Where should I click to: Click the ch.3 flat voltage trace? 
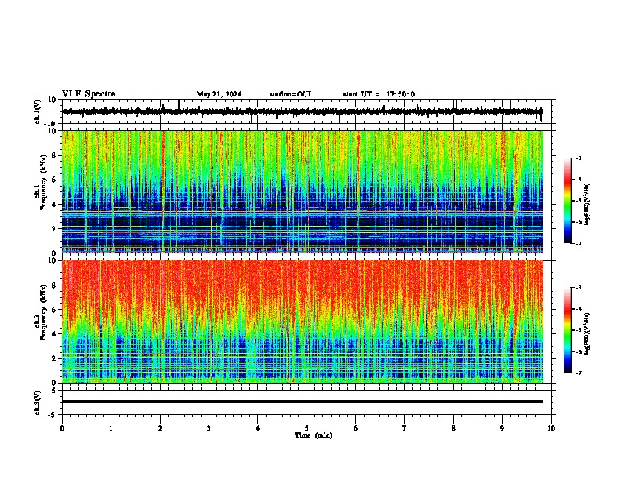303,402
